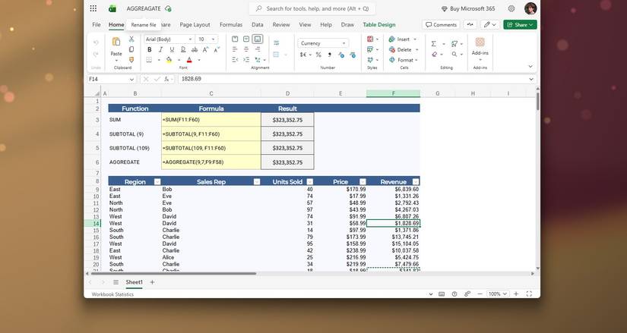Click the Find & Select magnifier icon
This screenshot has width=627, height=333.
click(x=454, y=55)
